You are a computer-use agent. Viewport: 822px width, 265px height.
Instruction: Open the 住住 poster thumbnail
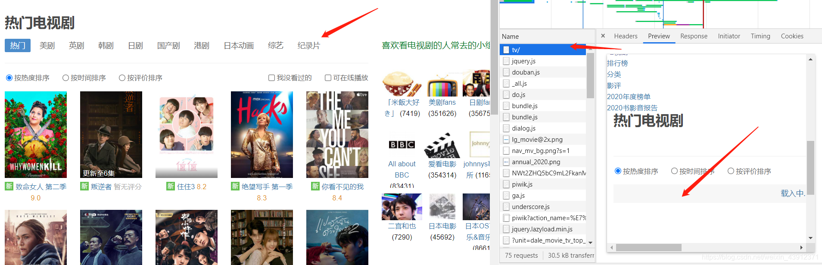tap(187, 134)
